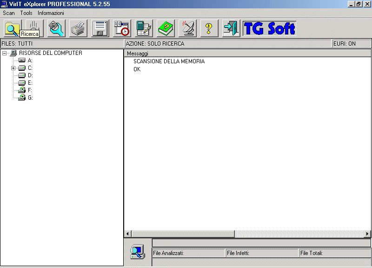Click the messages scrollbar right arrow
Screen dimensions: 372x268
(367, 234)
